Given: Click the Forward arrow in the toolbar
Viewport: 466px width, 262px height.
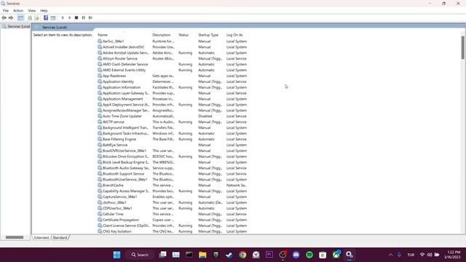Looking at the screenshot, I should 11,17.
